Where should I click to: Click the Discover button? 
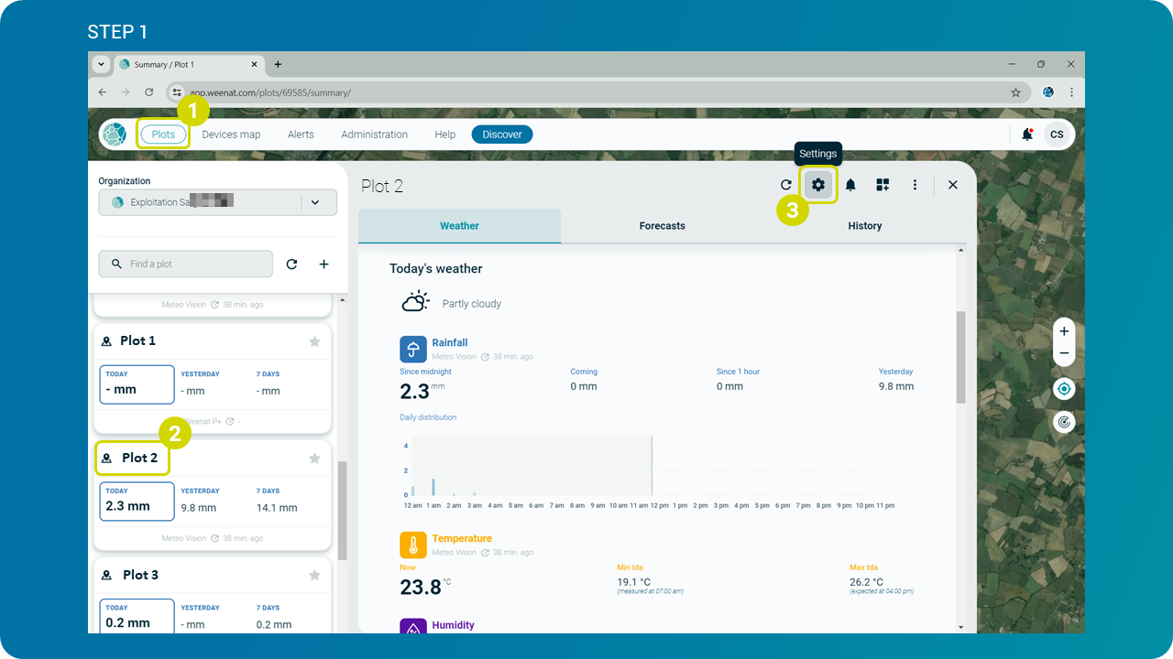click(502, 135)
